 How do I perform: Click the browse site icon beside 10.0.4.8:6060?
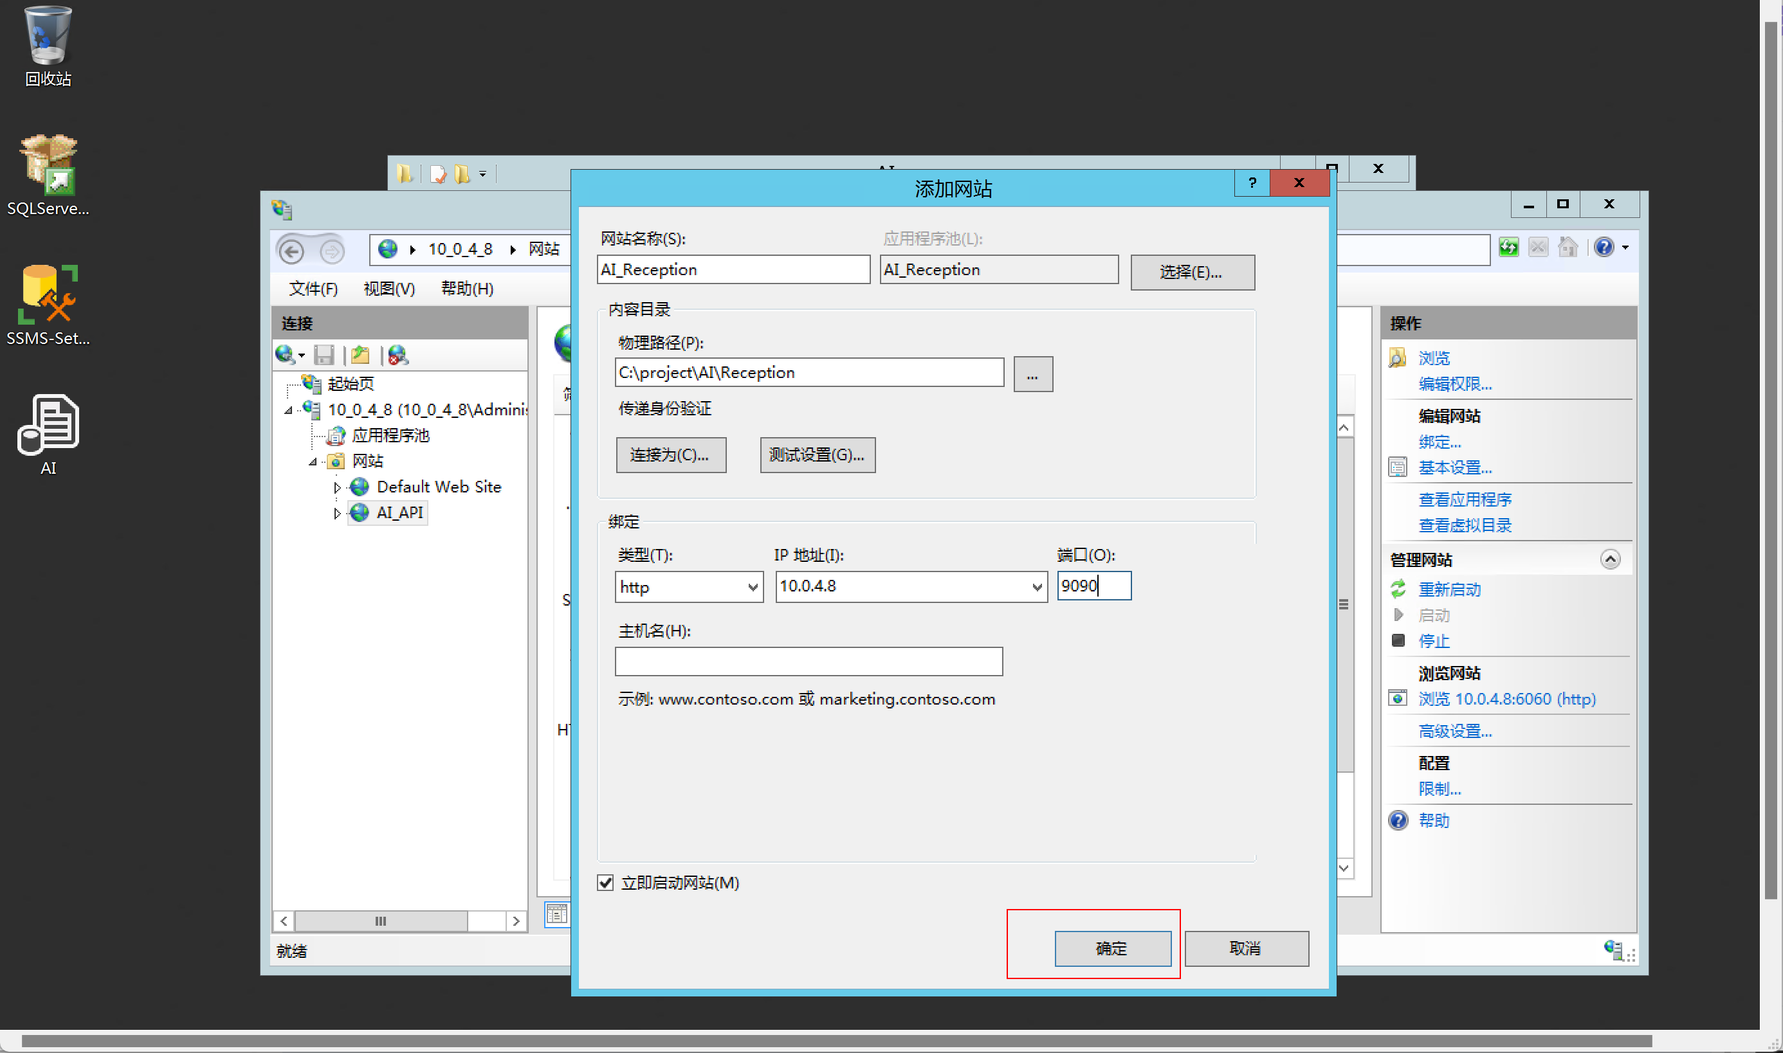(x=1398, y=698)
